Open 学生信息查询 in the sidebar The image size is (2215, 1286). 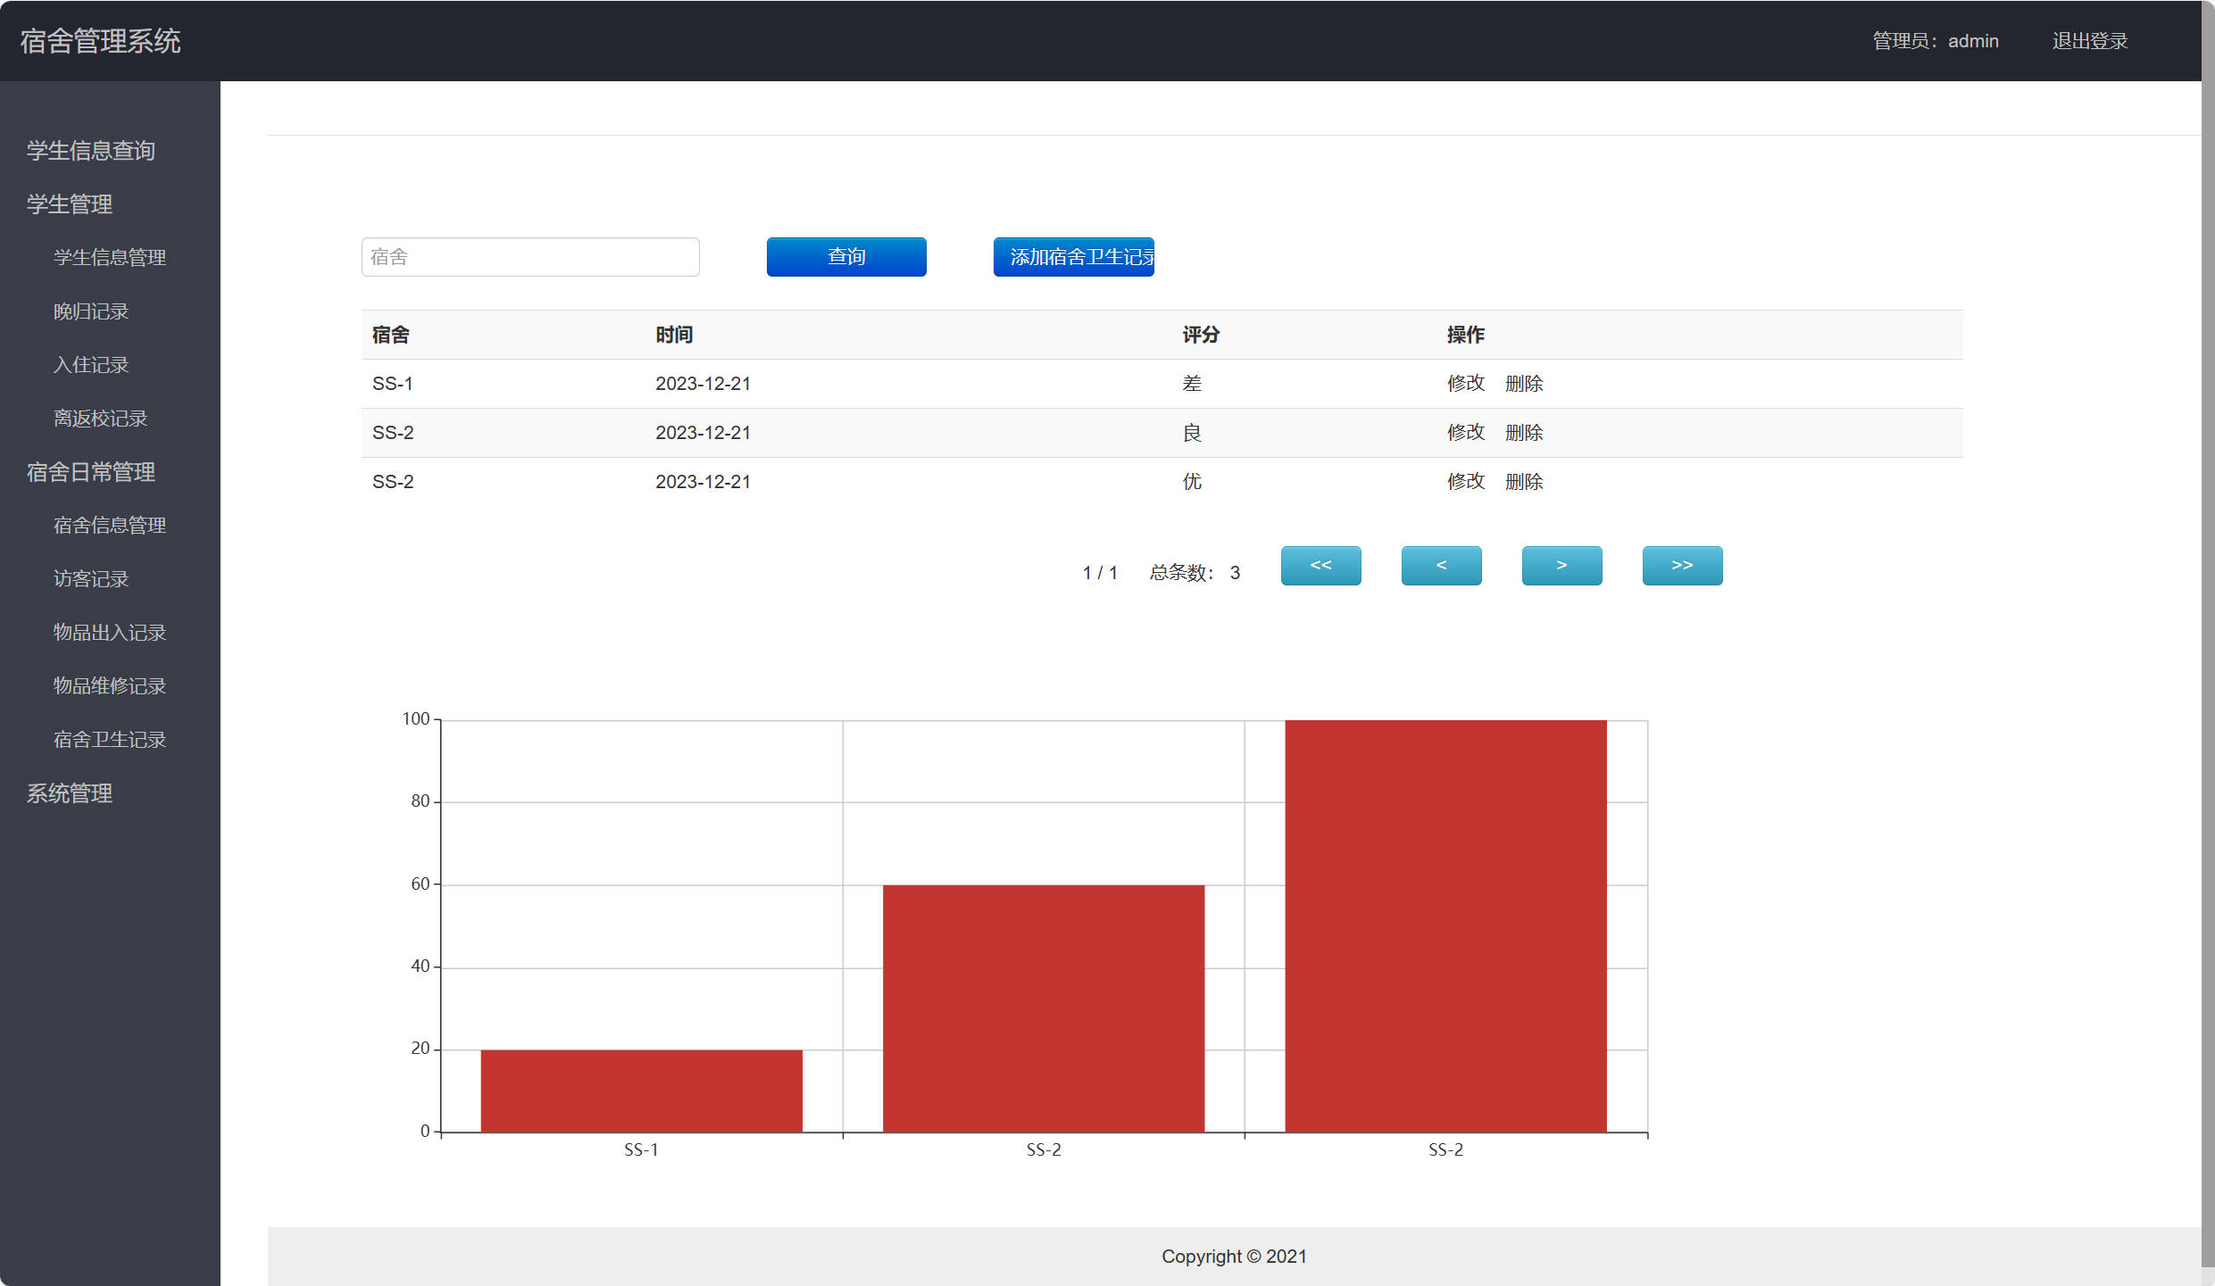(91, 151)
